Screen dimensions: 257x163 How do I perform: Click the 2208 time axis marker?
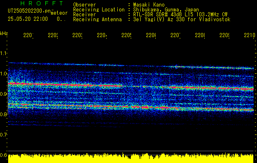click(x=200, y=35)
